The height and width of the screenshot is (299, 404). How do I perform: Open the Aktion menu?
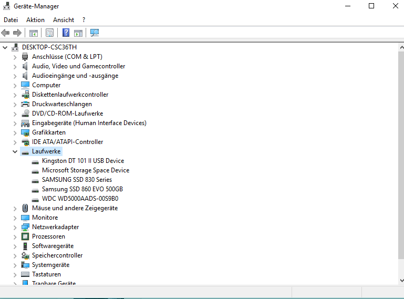click(x=35, y=20)
